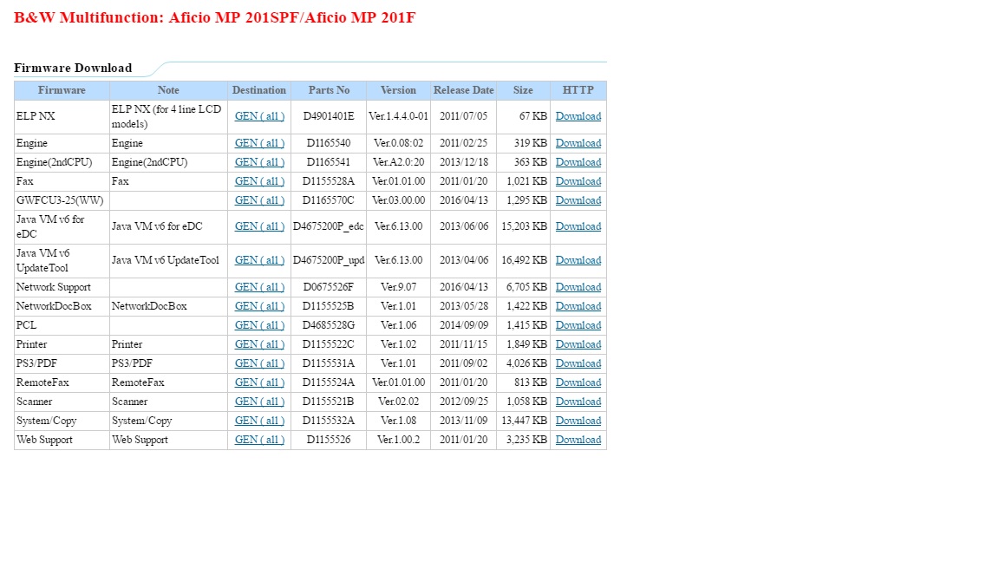Open GEN ( all ) for ELP NX
The height and width of the screenshot is (562, 999).
point(259,116)
